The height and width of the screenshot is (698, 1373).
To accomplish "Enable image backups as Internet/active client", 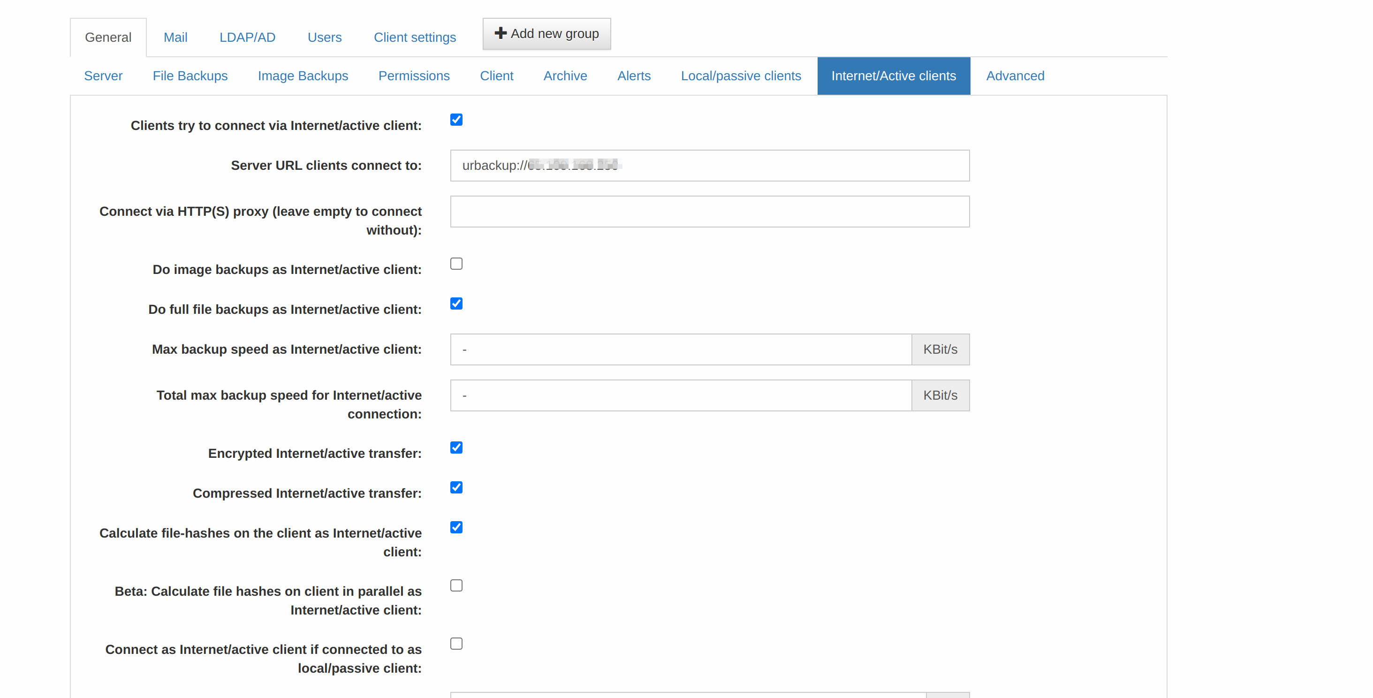I will point(456,264).
